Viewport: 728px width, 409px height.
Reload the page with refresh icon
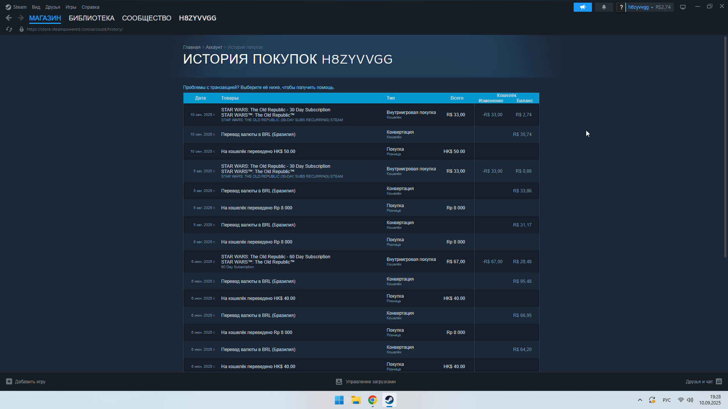pos(9,29)
